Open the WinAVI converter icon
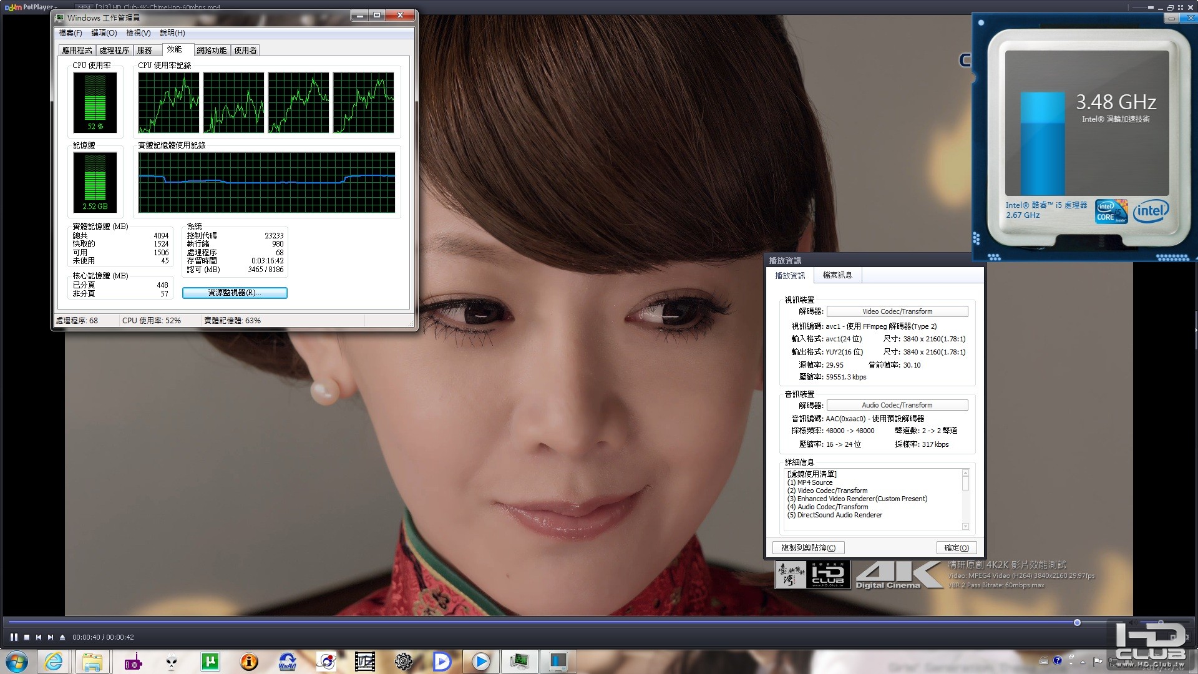 click(x=288, y=662)
